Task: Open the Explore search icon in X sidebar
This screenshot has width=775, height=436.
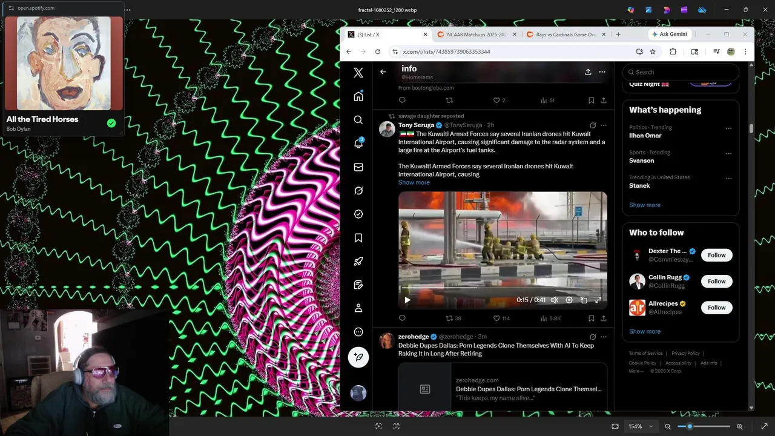Action: click(x=358, y=120)
